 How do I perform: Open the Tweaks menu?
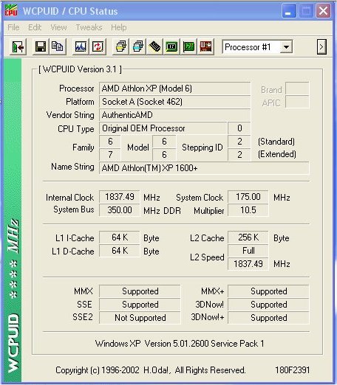click(89, 27)
